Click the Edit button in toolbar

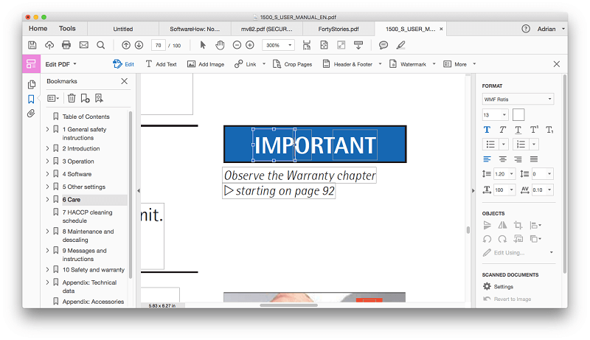tap(123, 64)
